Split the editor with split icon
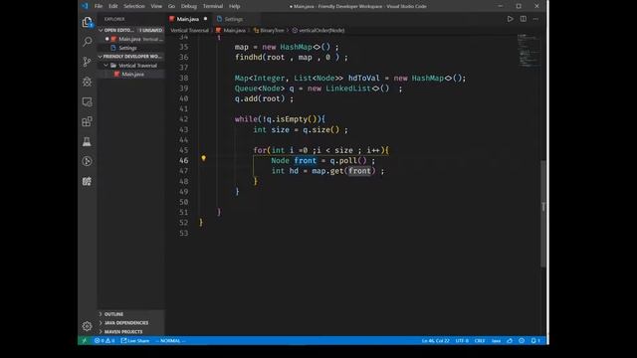The image size is (637, 358). [x=524, y=19]
